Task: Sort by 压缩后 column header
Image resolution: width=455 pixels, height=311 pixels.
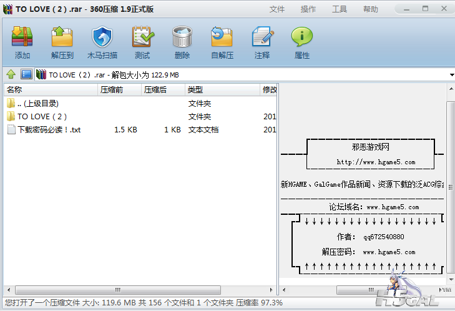Action: click(x=163, y=90)
